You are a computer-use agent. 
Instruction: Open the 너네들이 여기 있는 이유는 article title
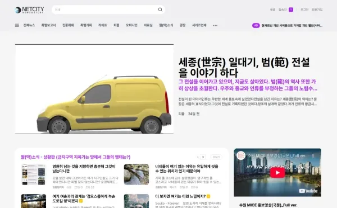[187, 169]
